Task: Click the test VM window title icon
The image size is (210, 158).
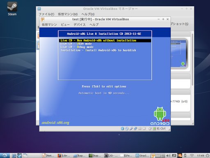Action: pos(42,19)
